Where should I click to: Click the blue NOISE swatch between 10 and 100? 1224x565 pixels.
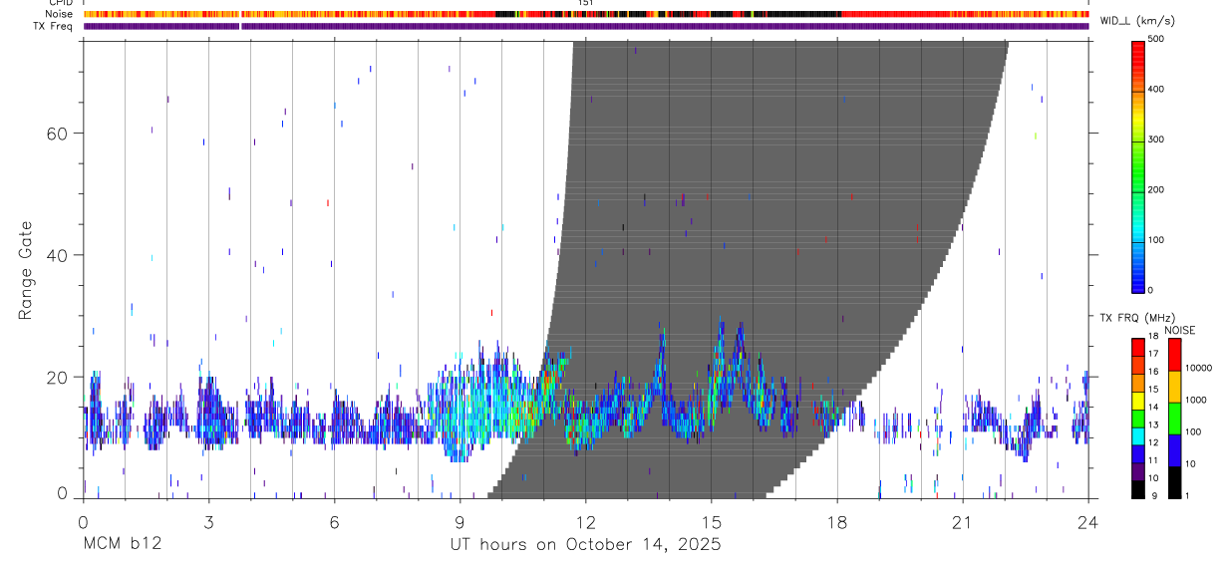tap(1174, 449)
